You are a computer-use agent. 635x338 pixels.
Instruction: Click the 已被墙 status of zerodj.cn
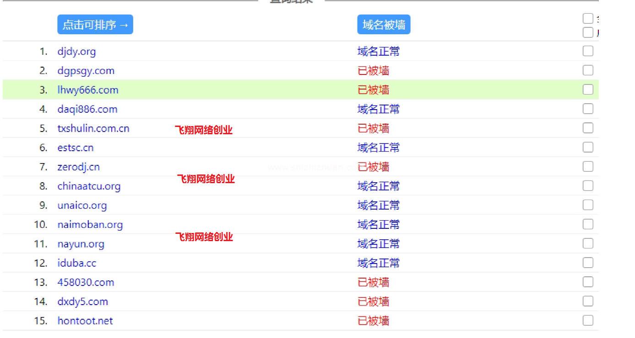coord(373,167)
